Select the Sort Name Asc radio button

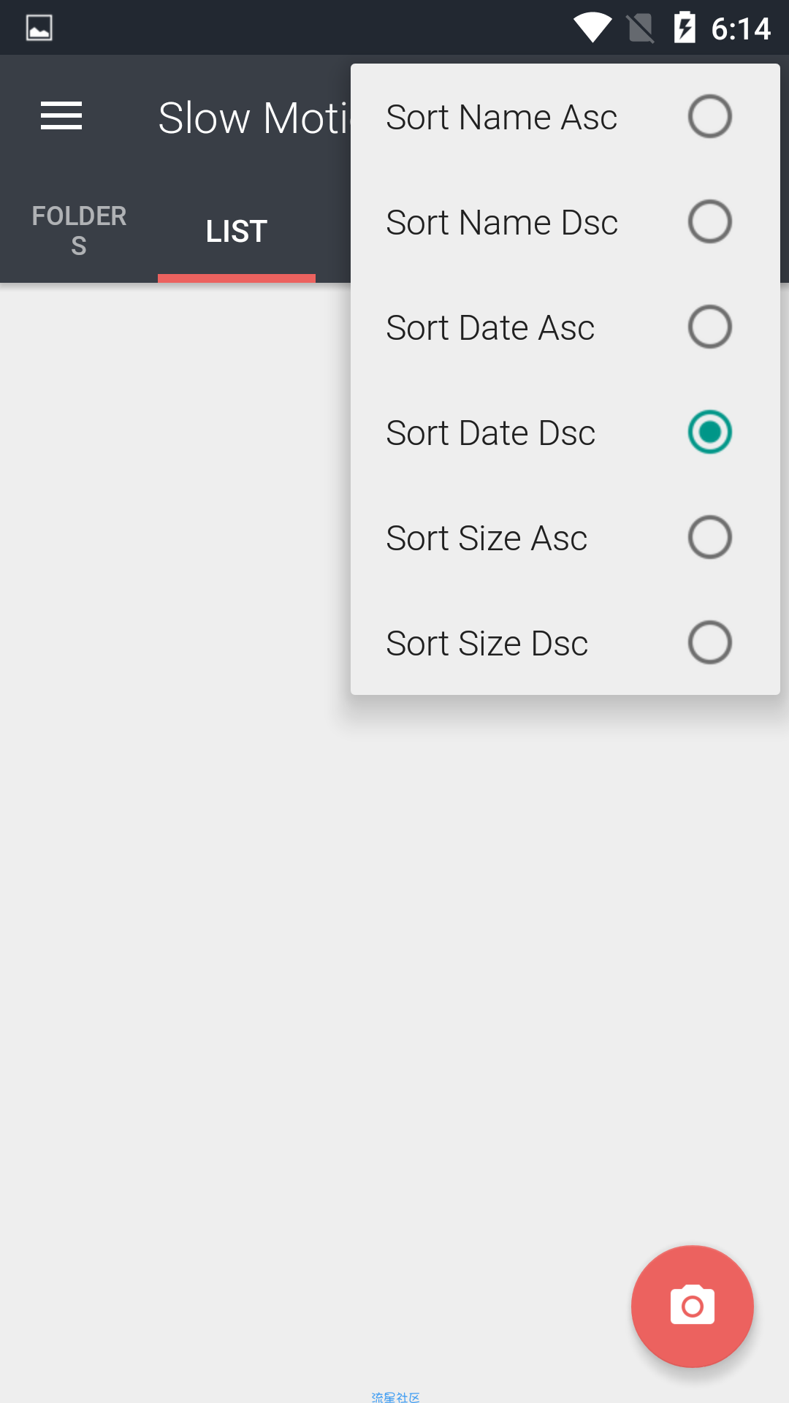pyautogui.click(x=709, y=116)
